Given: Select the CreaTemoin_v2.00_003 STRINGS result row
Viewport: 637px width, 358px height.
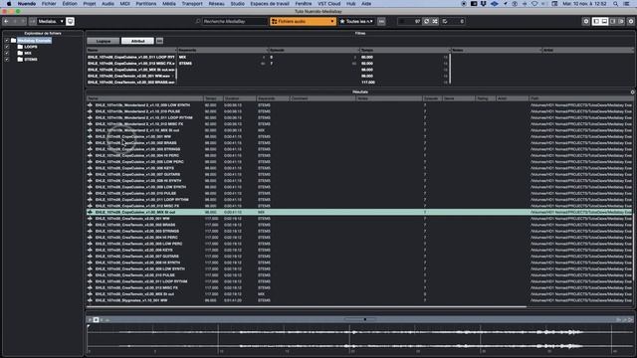Looking at the screenshot, I should [359, 231].
